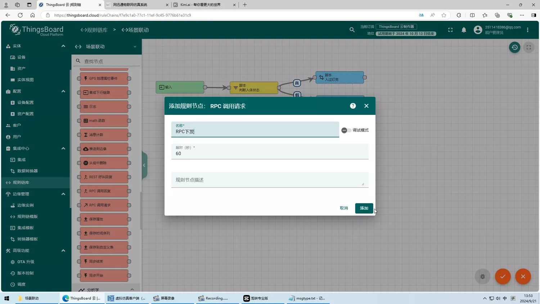This screenshot has height=304, width=540.
Task: Click the 取消 button
Action: (344, 208)
